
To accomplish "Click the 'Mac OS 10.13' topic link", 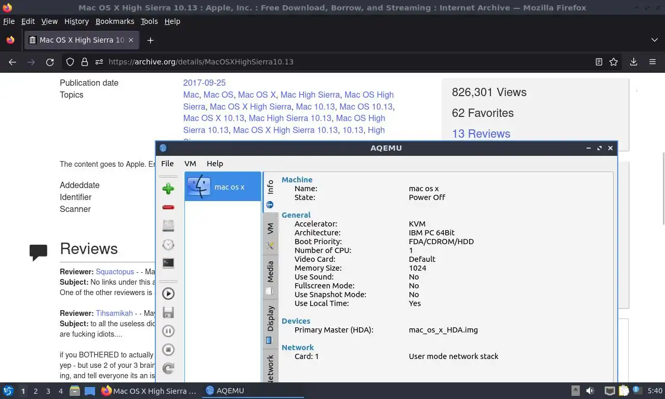I will coord(366,107).
